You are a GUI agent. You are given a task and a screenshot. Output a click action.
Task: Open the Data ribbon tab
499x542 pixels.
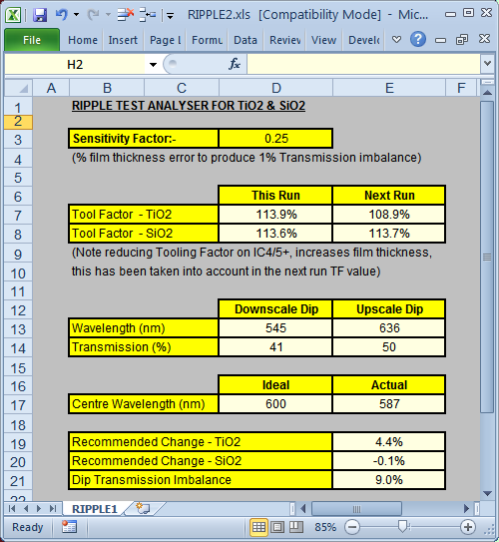[245, 40]
